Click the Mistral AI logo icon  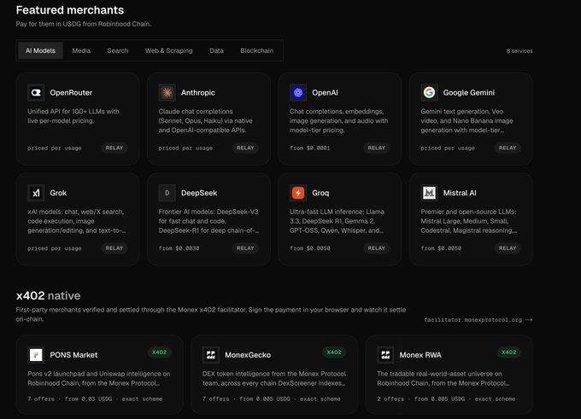pyautogui.click(x=429, y=193)
